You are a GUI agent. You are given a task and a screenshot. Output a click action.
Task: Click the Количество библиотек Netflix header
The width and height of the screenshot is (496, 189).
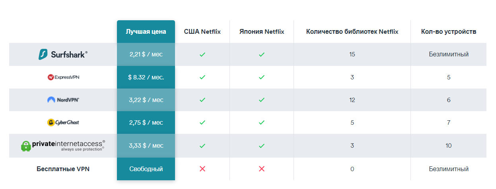[x=352, y=32]
